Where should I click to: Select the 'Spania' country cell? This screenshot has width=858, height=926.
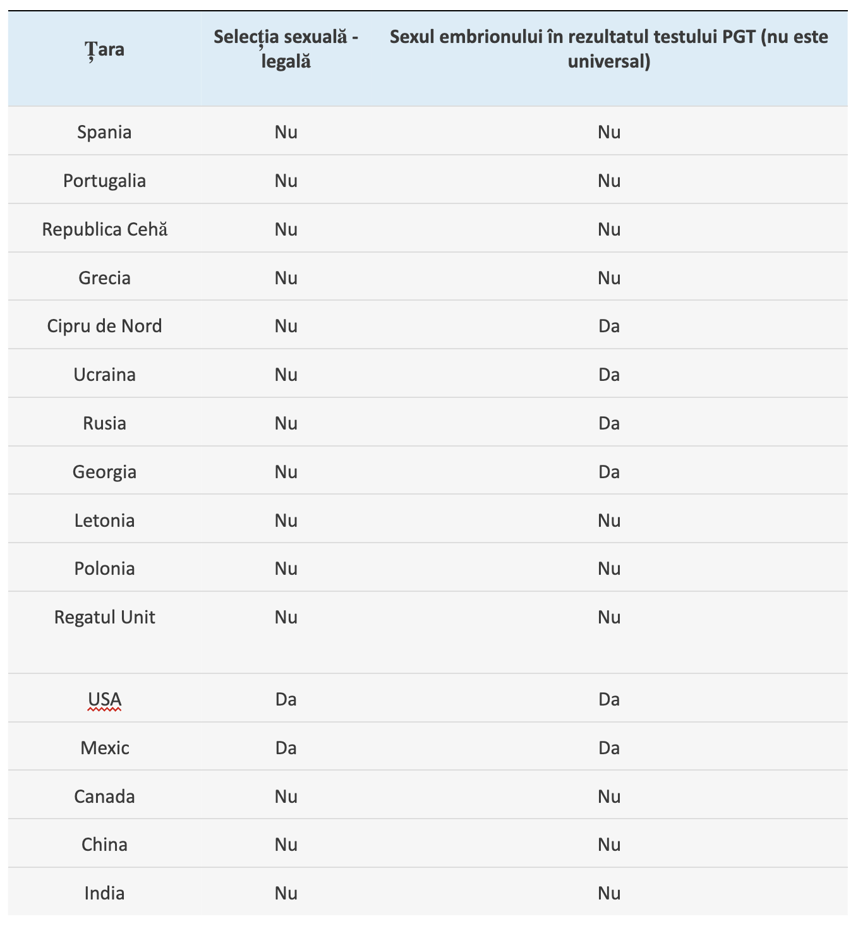(105, 132)
